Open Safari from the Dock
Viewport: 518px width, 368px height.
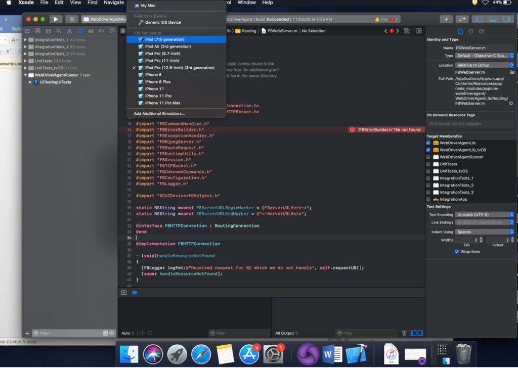tap(201, 354)
